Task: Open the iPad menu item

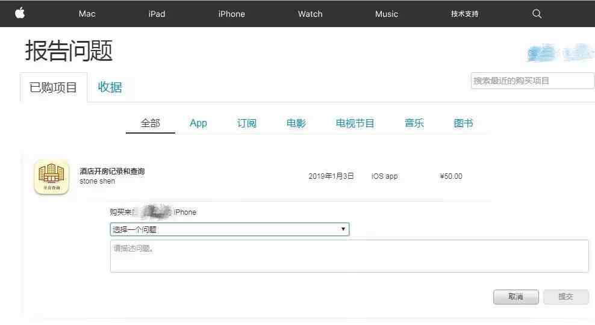Action: pyautogui.click(x=157, y=14)
